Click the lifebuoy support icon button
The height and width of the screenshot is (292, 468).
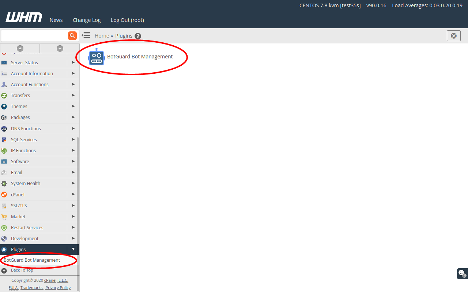pos(454,36)
